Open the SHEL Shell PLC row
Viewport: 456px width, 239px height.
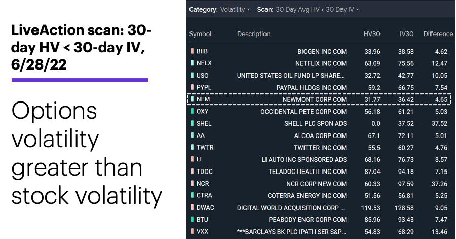pyautogui.click(x=319, y=123)
